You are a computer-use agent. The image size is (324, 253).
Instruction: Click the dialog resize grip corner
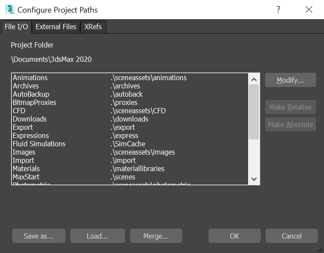(321, 250)
